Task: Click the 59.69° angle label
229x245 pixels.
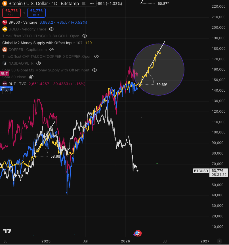Action: tap(162, 85)
